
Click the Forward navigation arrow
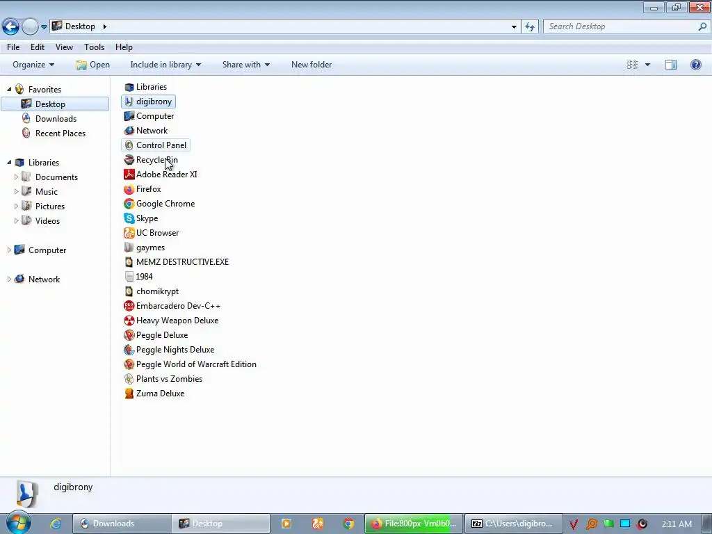(31, 27)
